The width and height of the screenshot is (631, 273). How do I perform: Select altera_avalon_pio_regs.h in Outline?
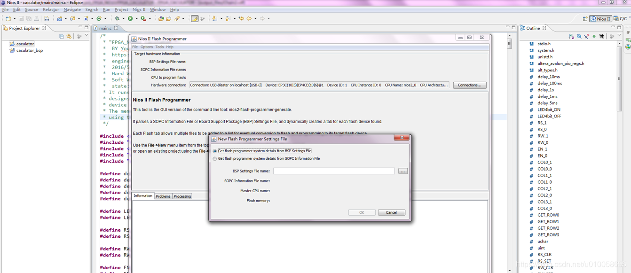[x=560, y=63]
